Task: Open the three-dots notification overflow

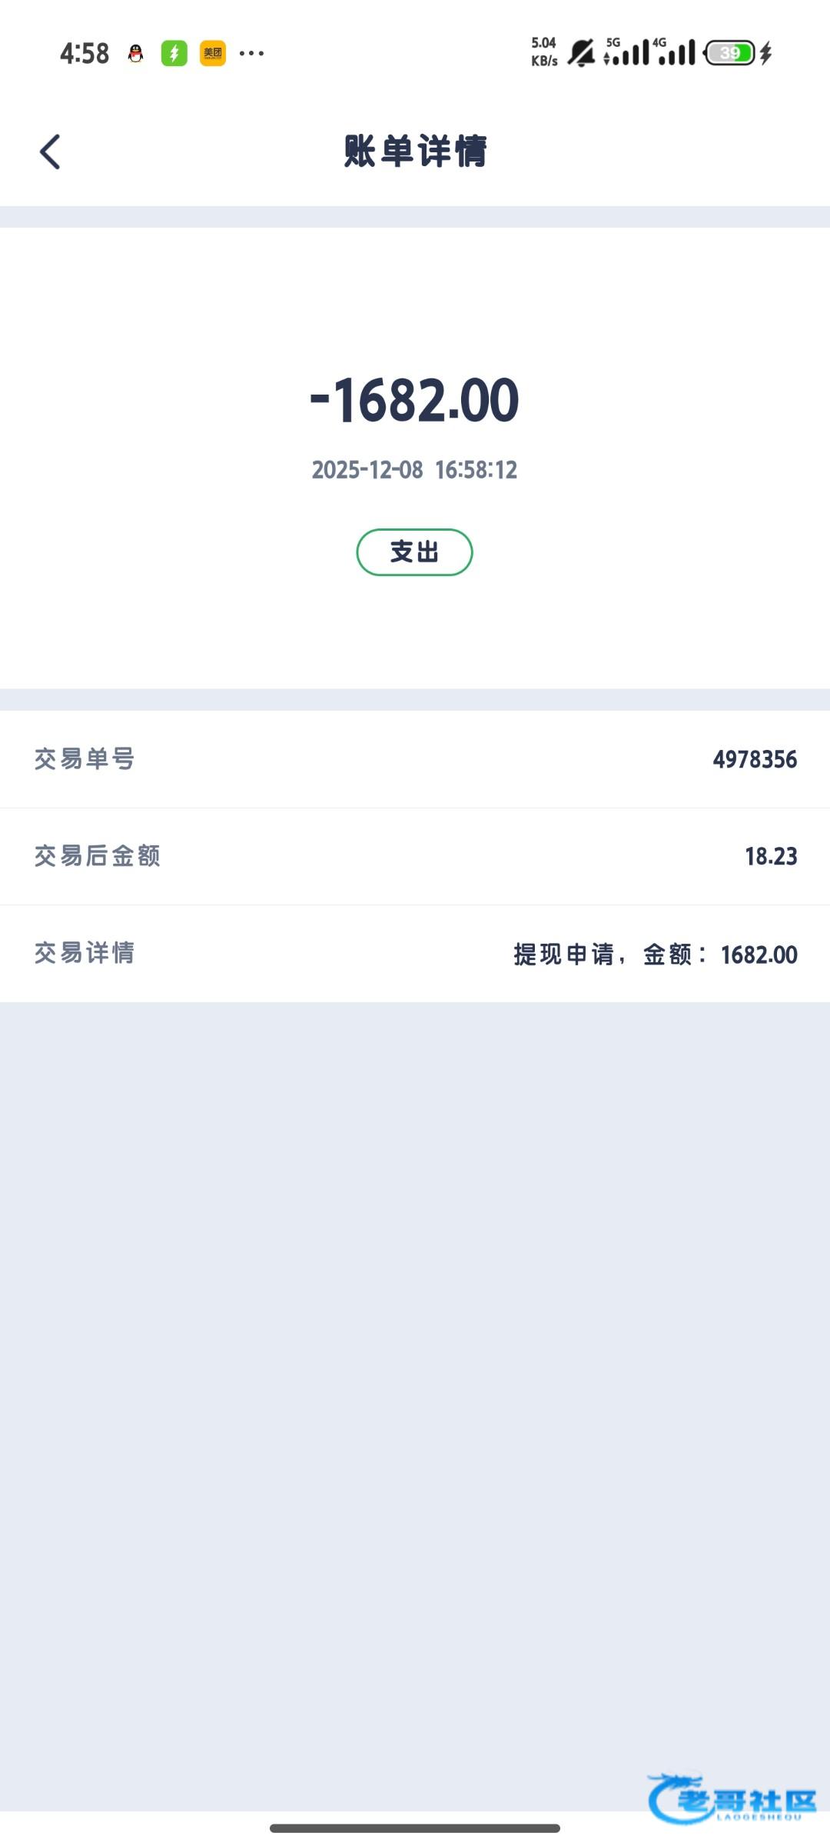Action: [252, 53]
